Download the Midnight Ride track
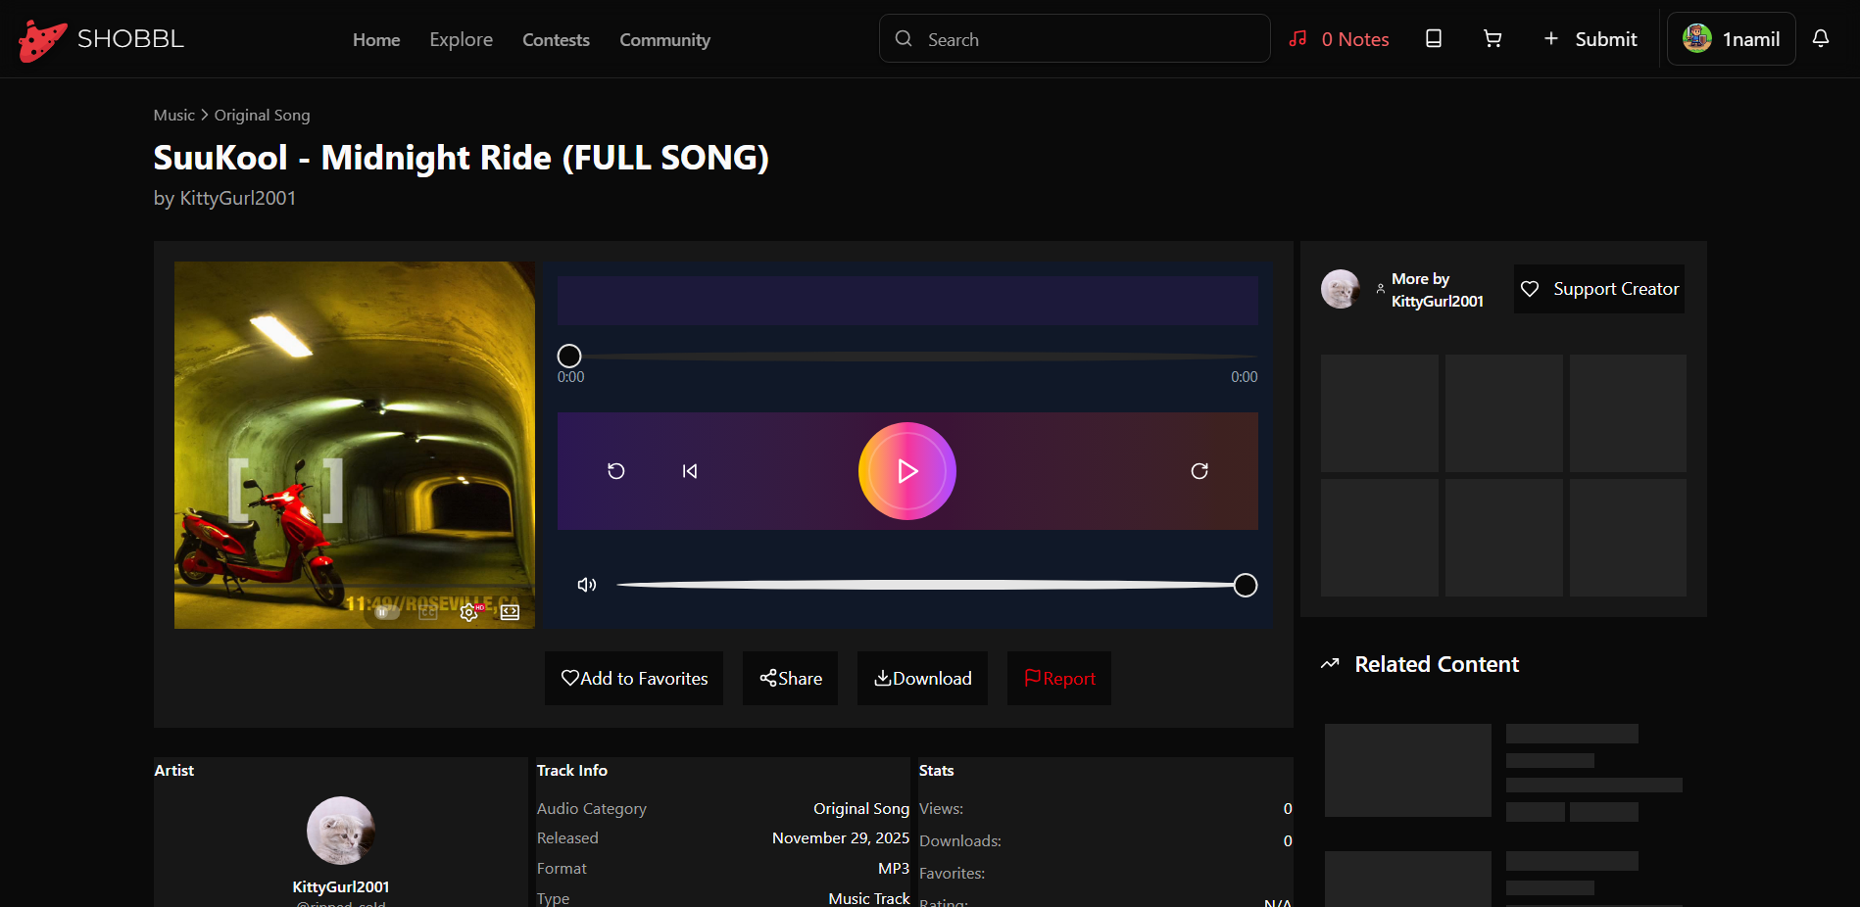 922,678
